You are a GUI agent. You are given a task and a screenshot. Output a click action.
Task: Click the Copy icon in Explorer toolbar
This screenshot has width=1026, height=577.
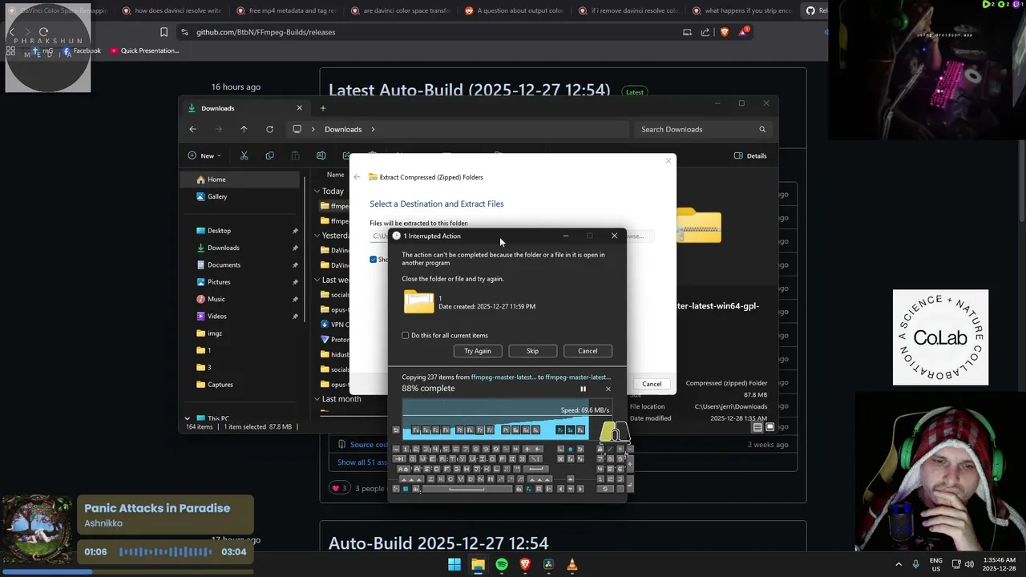coord(269,155)
